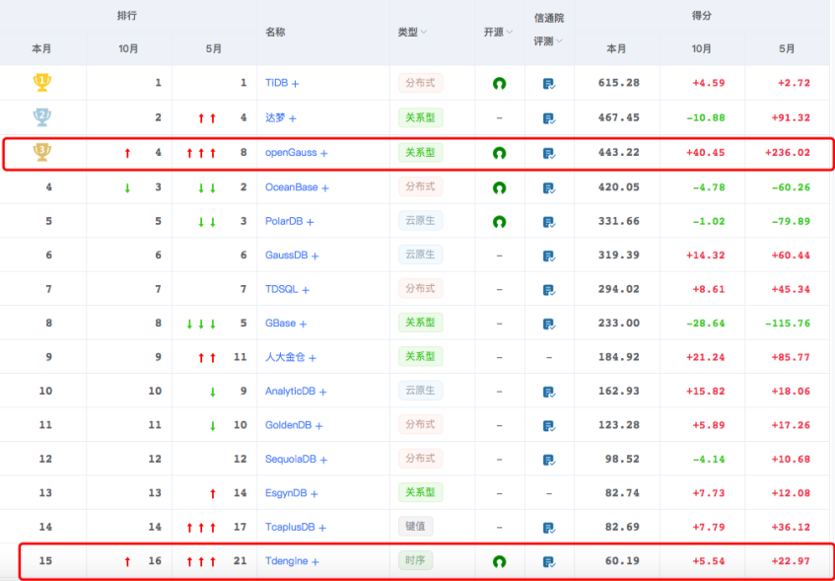
Task: Click the gold trophy icon for rank 1
Action: [x=42, y=83]
